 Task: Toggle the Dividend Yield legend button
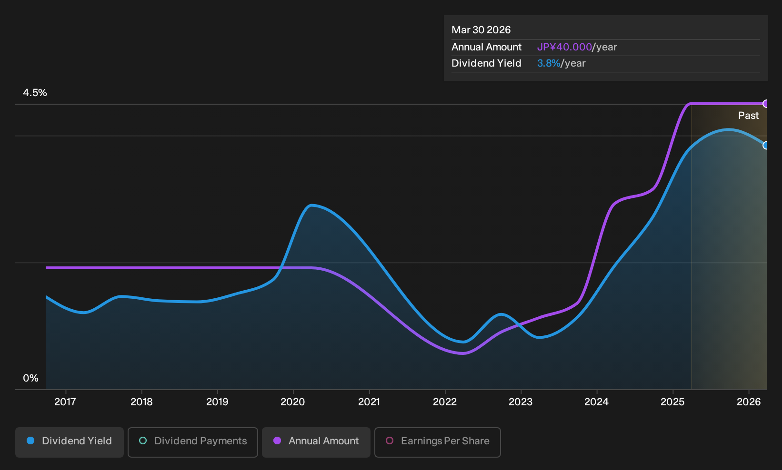pos(70,442)
